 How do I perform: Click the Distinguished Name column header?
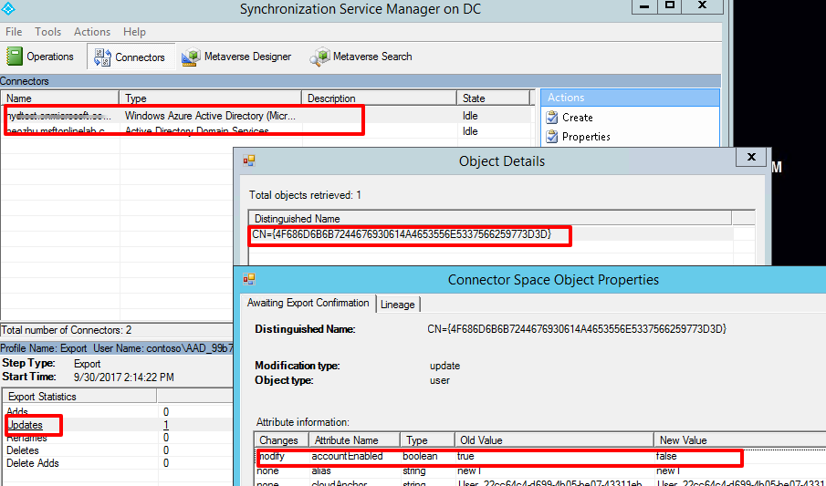[490, 219]
